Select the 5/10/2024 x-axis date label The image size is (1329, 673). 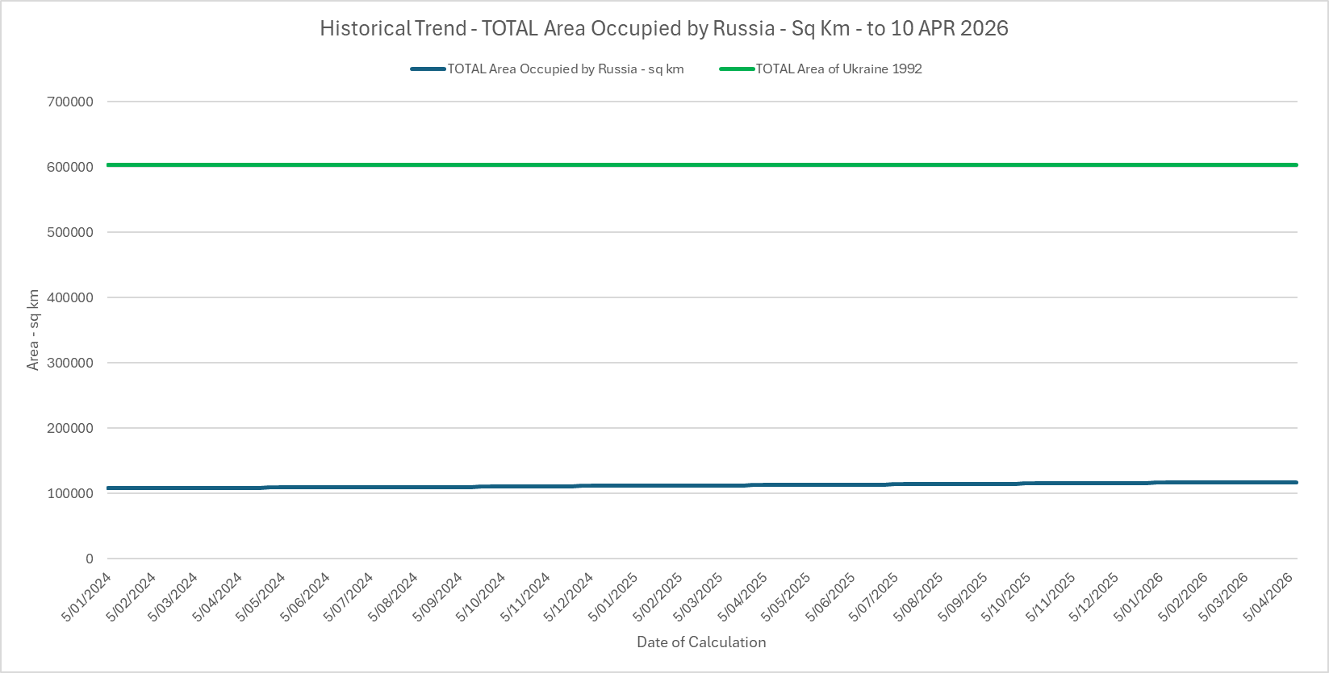[483, 597]
